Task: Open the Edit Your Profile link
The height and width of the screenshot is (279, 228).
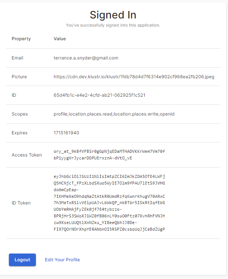Action: tap(62, 260)
